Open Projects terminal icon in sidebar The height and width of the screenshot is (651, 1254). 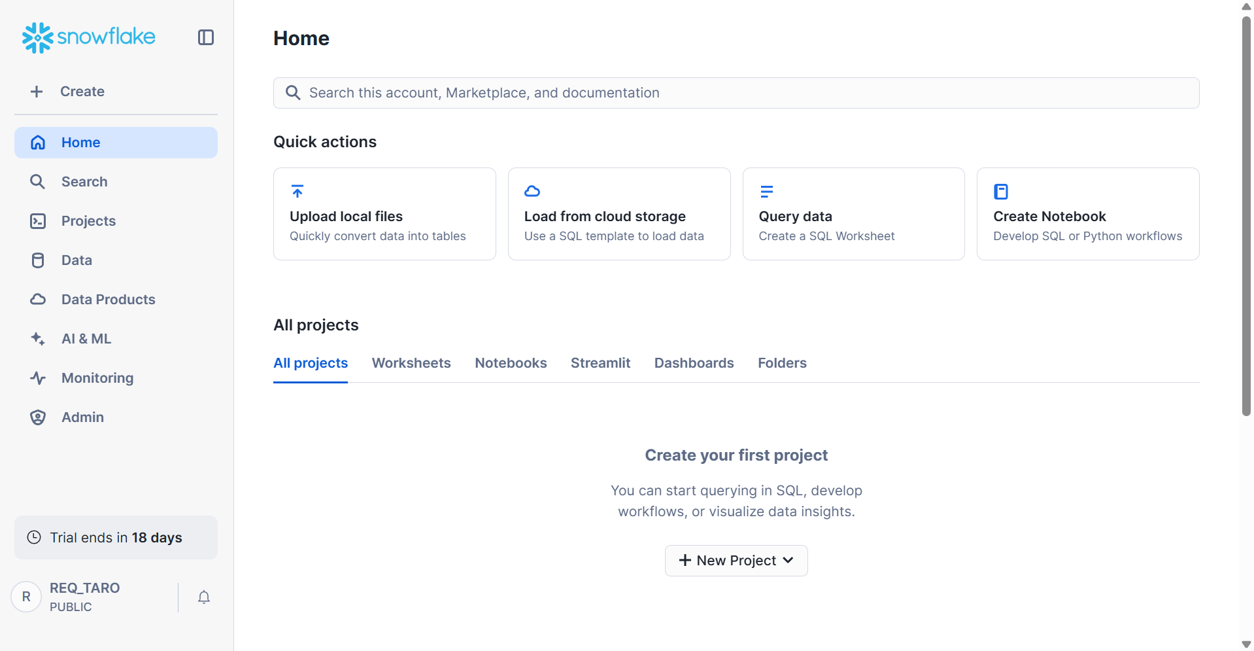pyautogui.click(x=38, y=221)
